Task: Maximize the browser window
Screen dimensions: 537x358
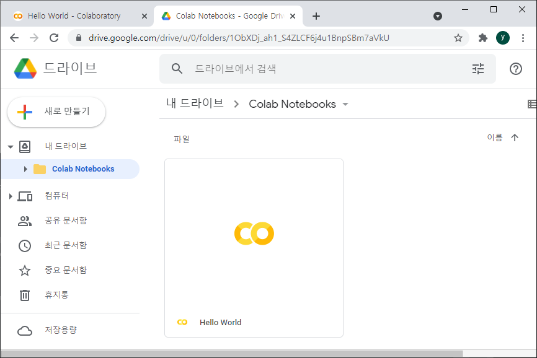Action: [494, 9]
